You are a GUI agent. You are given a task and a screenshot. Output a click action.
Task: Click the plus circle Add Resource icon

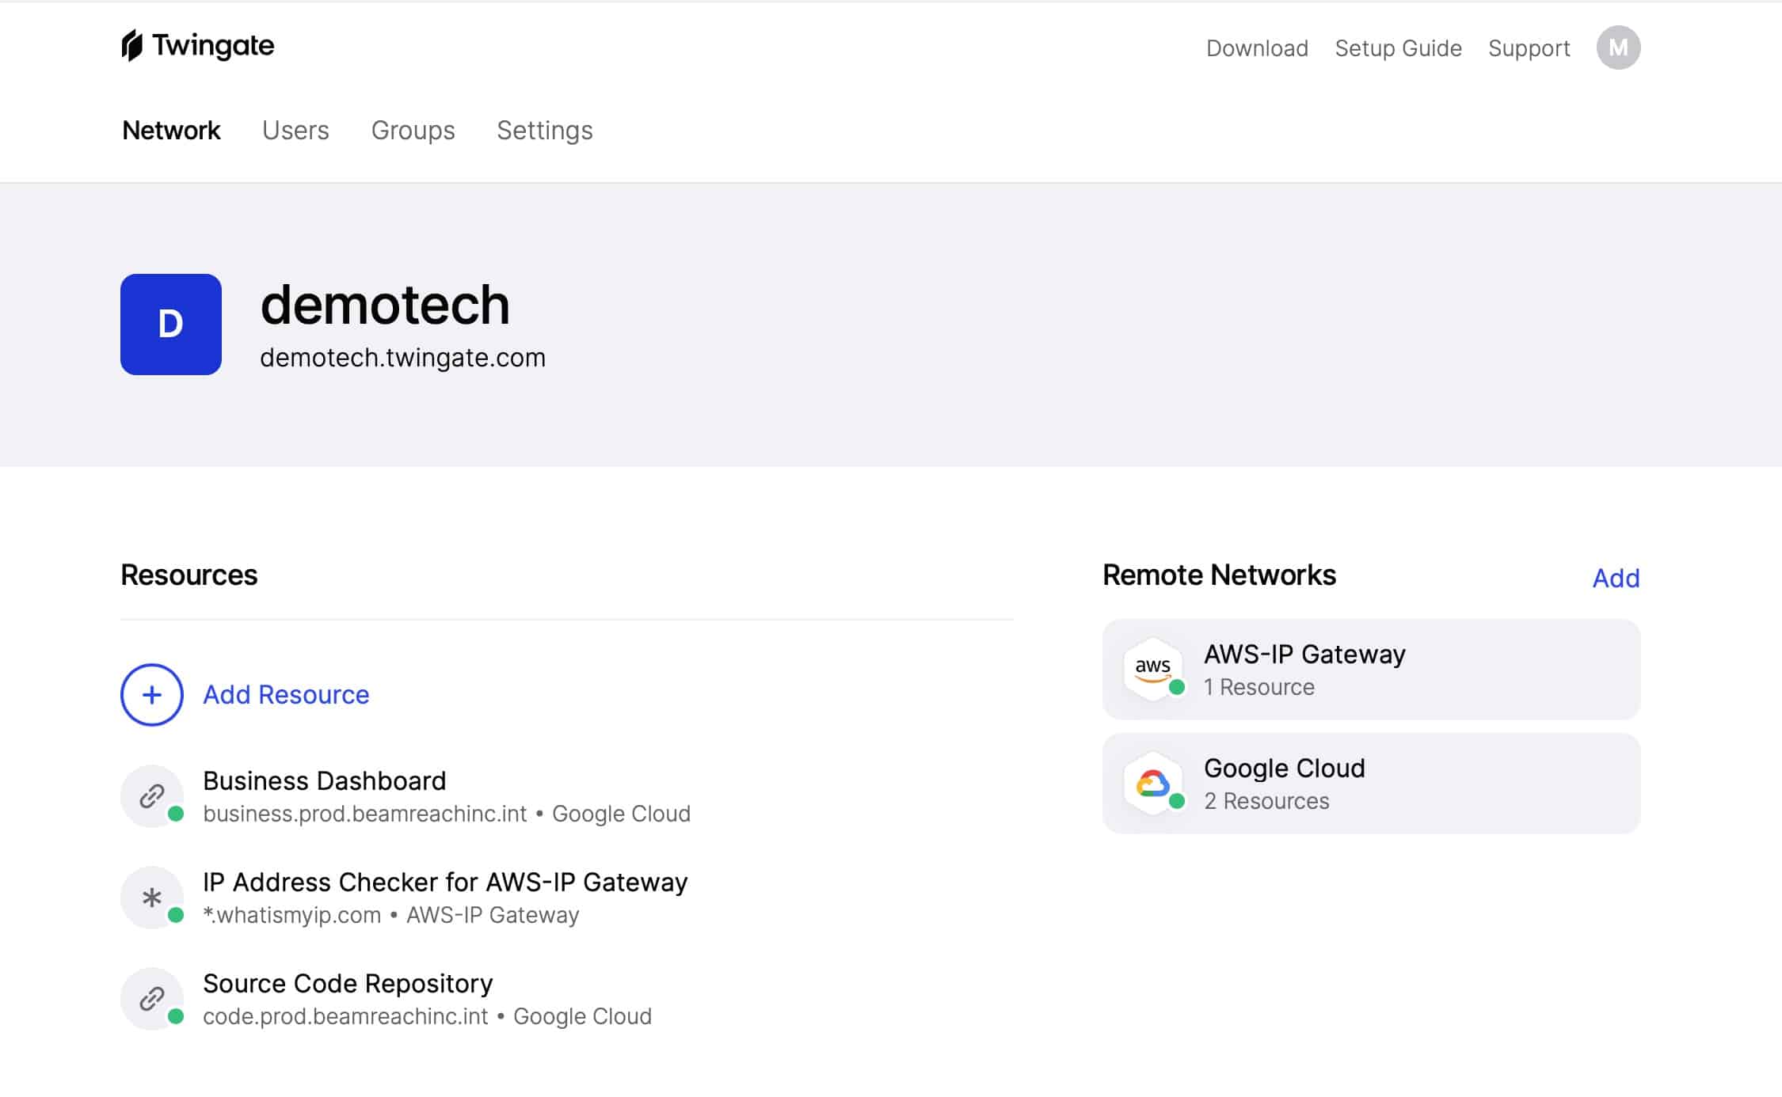tap(152, 694)
